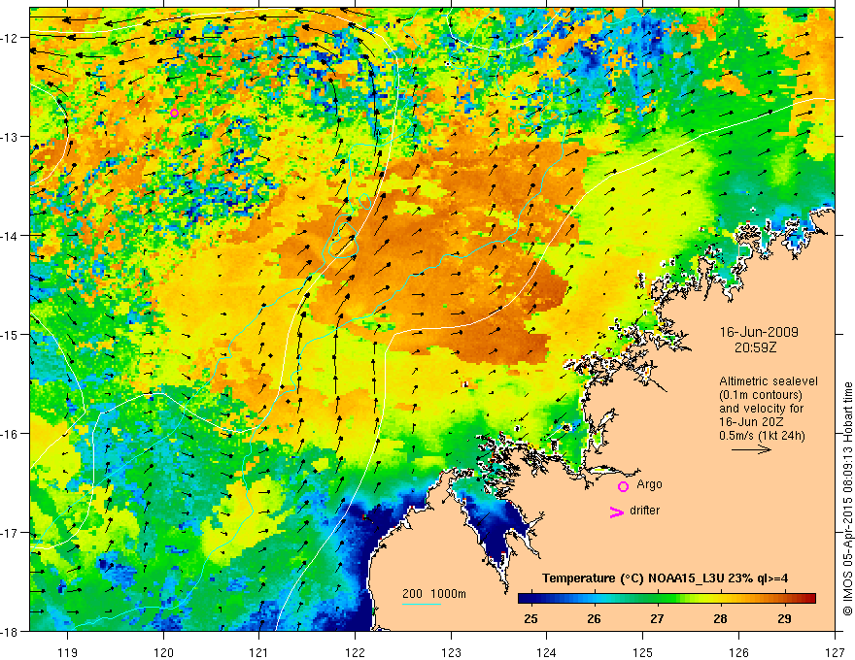Click the colorbar tick label '28'
The width and height of the screenshot is (855, 660).
[721, 618]
